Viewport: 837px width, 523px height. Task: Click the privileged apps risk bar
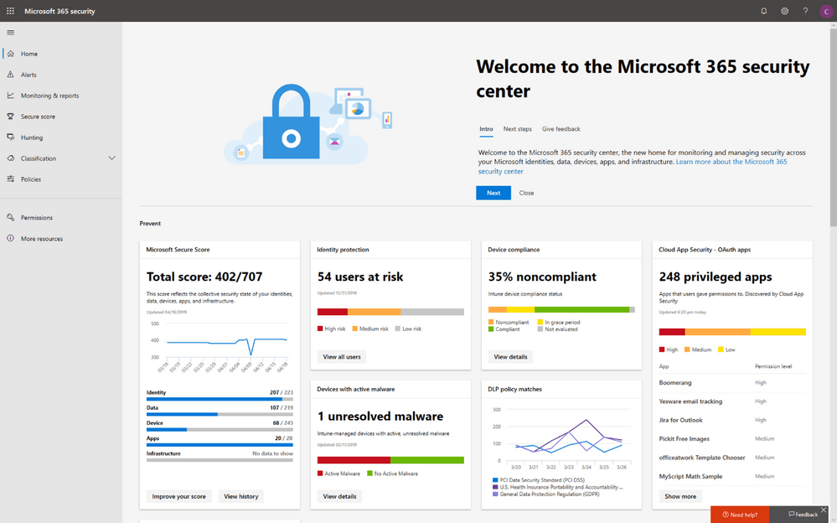pyautogui.click(x=732, y=332)
